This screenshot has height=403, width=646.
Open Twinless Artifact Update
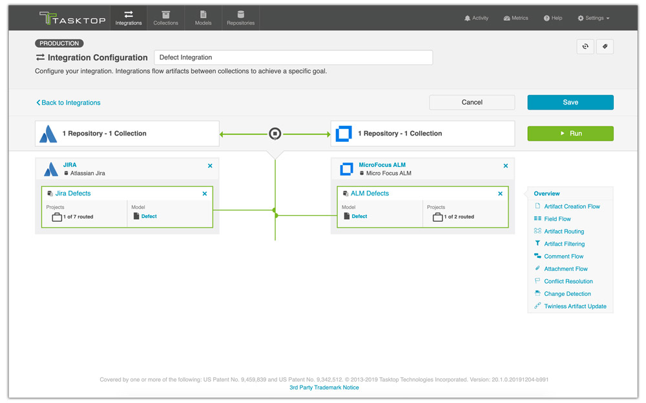click(575, 306)
